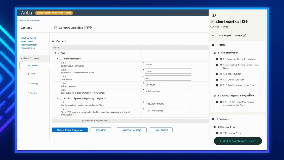Click the 'All Content' heading above the table
The width and height of the screenshot is (284, 160).
tap(59, 41)
